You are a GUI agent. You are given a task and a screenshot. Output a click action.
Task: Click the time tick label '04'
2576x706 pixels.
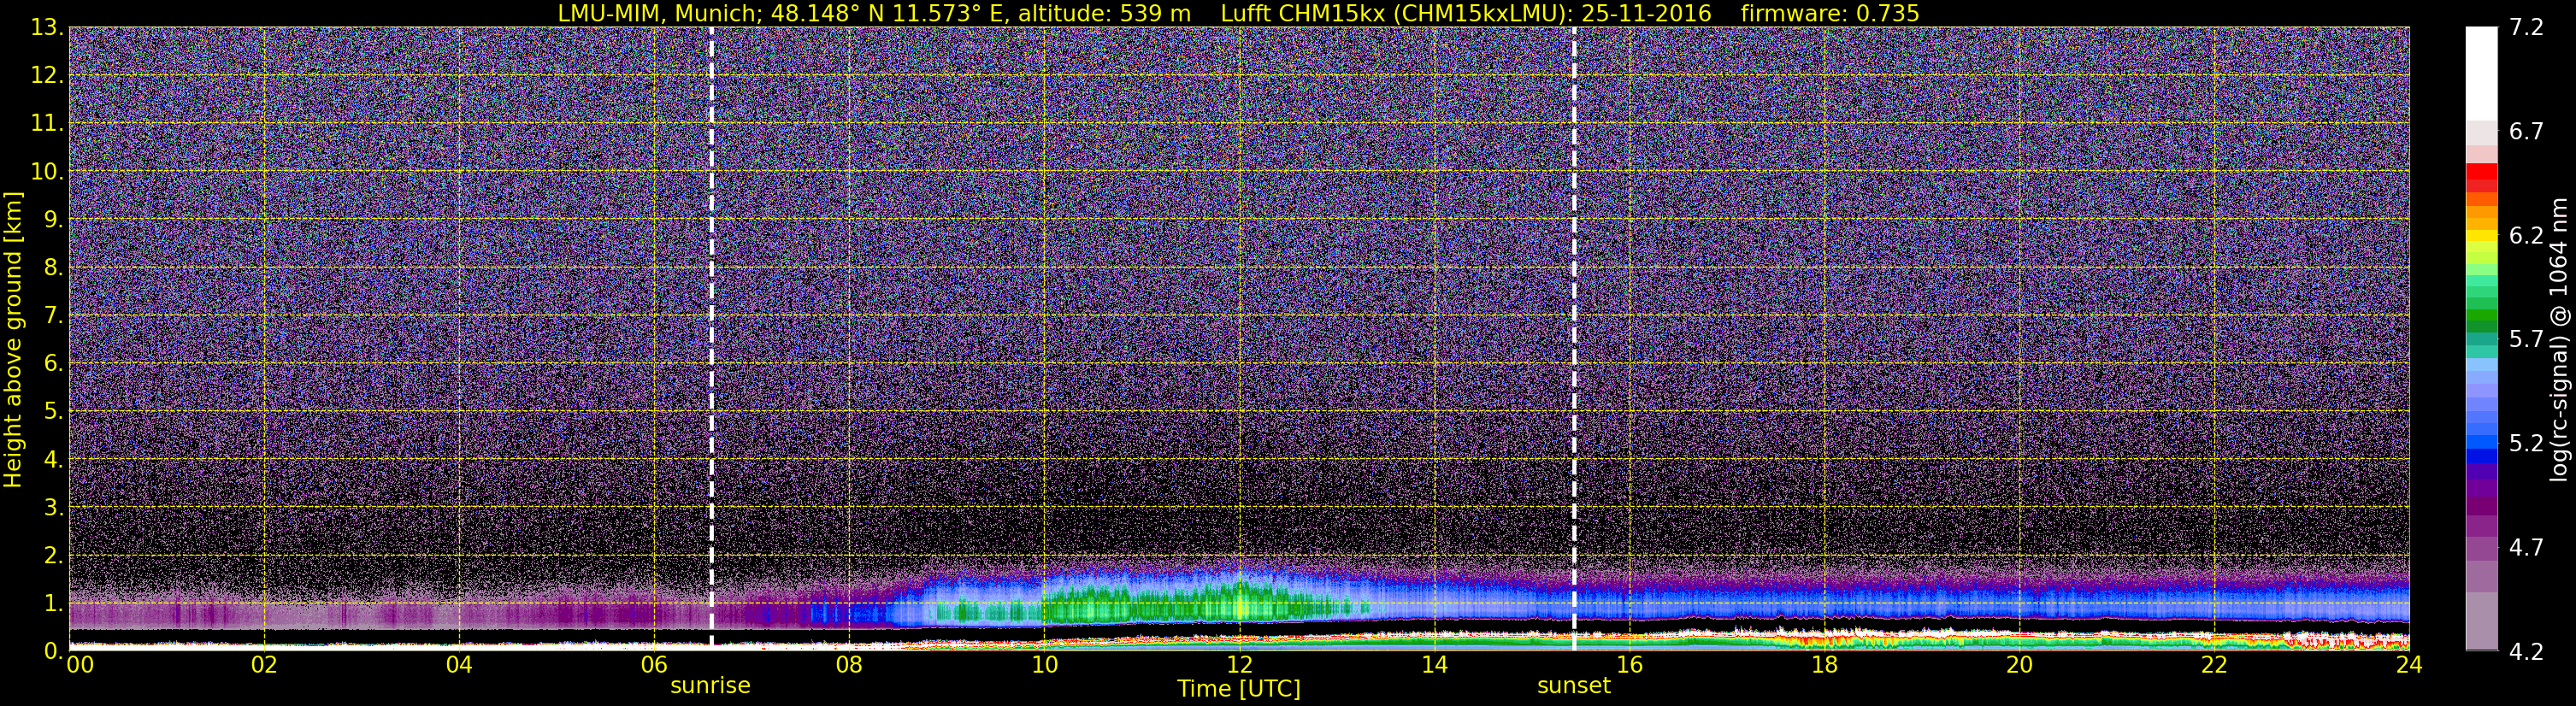coord(459,664)
